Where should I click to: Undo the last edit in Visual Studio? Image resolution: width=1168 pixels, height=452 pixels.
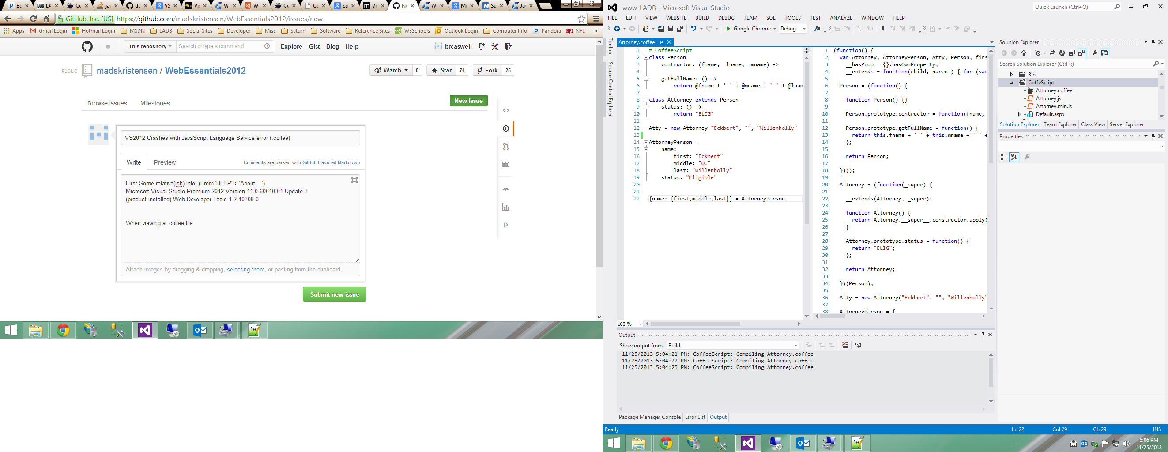(693, 29)
